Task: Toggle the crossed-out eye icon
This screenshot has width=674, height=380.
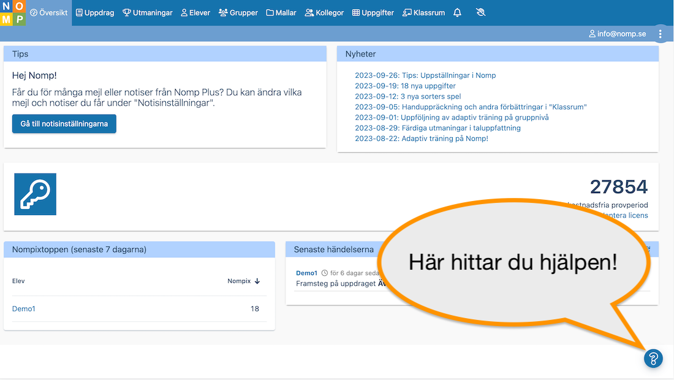Action: click(480, 12)
